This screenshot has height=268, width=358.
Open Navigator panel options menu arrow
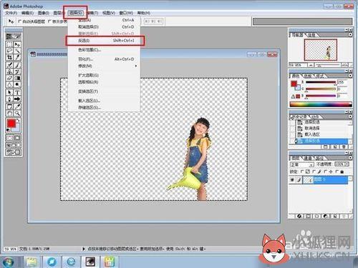350,35
